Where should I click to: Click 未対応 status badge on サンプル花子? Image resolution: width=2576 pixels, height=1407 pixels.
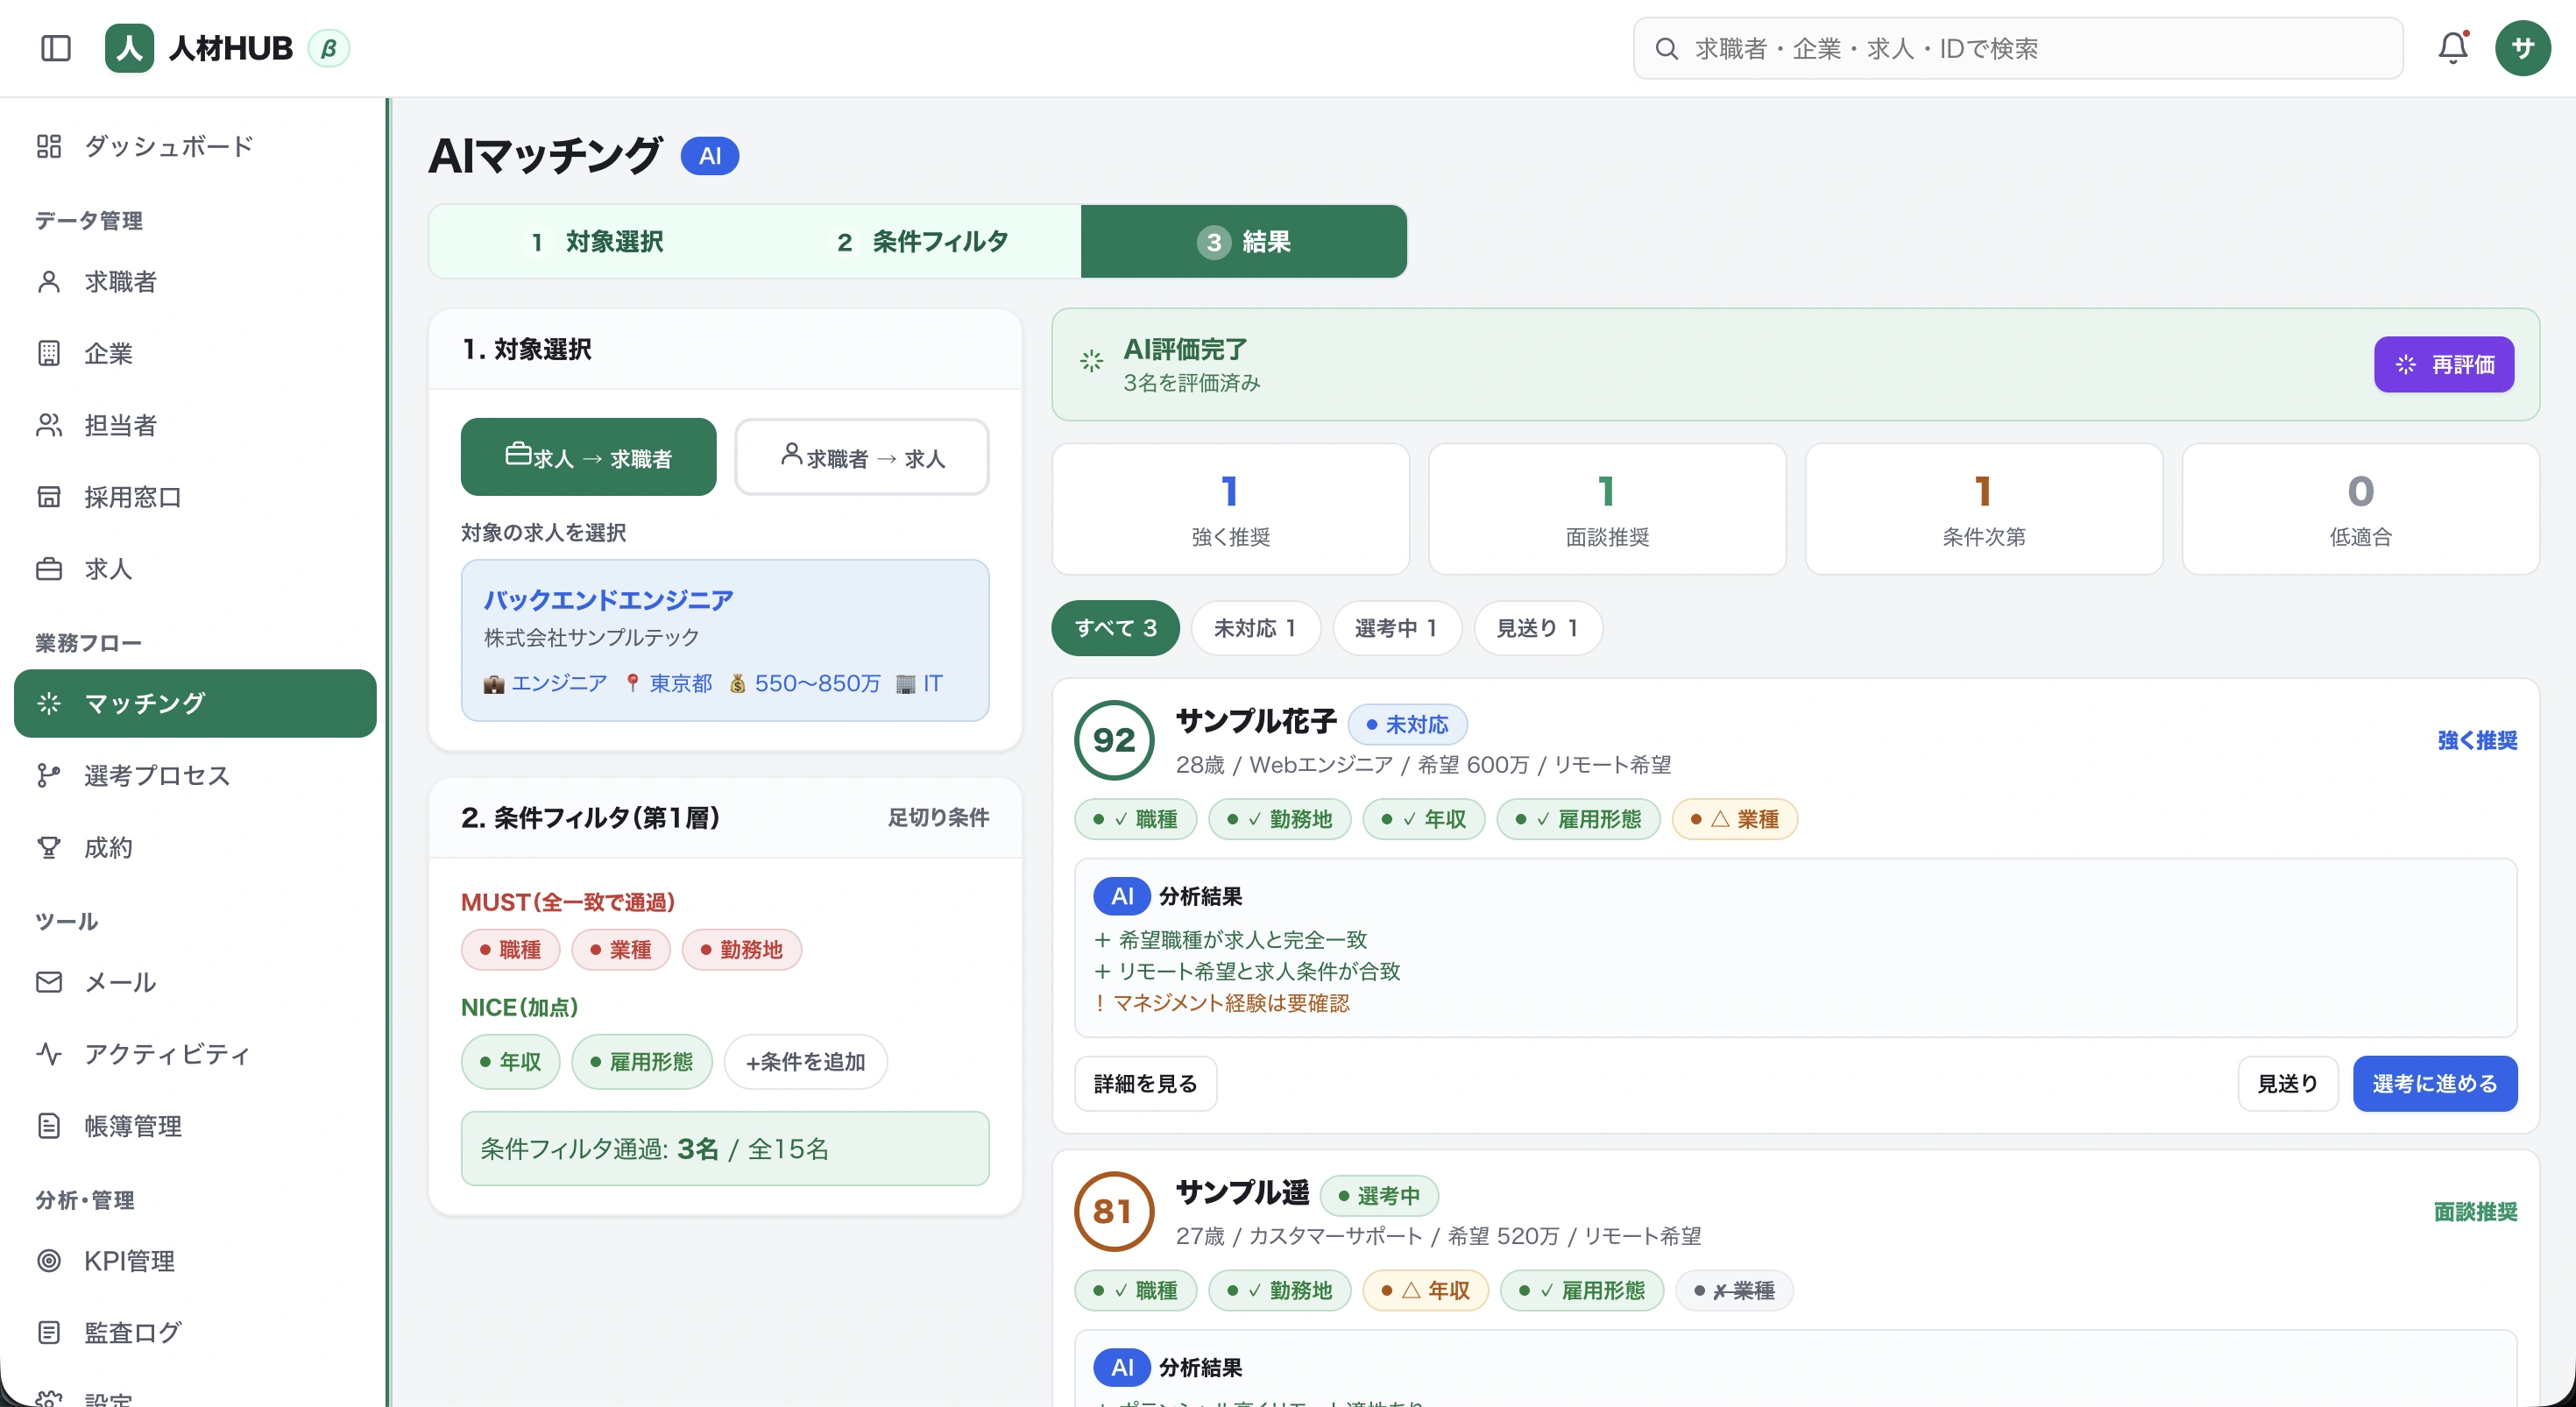(1407, 724)
